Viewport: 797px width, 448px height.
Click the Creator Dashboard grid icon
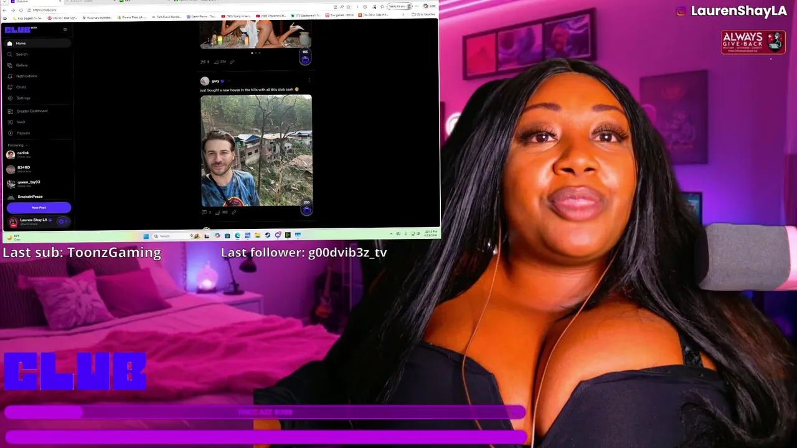(x=10, y=111)
